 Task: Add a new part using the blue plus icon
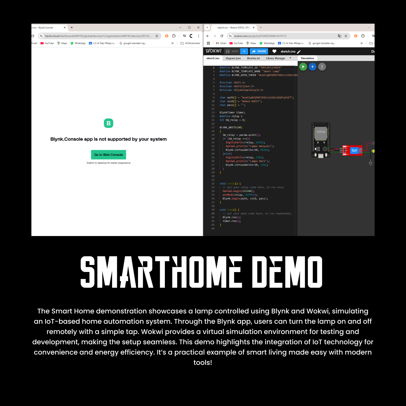(313, 67)
